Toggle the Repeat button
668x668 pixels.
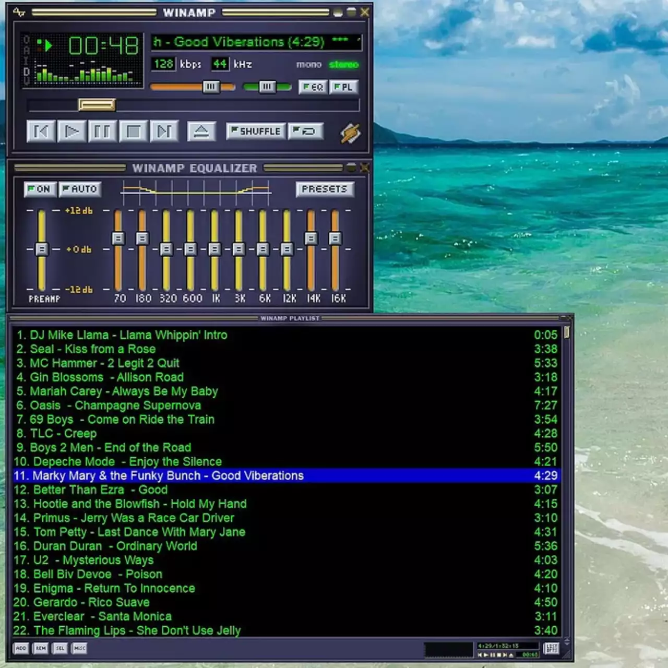click(306, 131)
